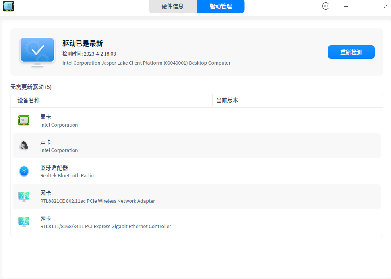The image size is (391, 279).
Task: Click the network icon beside RTL8821CE
Action: click(24, 196)
